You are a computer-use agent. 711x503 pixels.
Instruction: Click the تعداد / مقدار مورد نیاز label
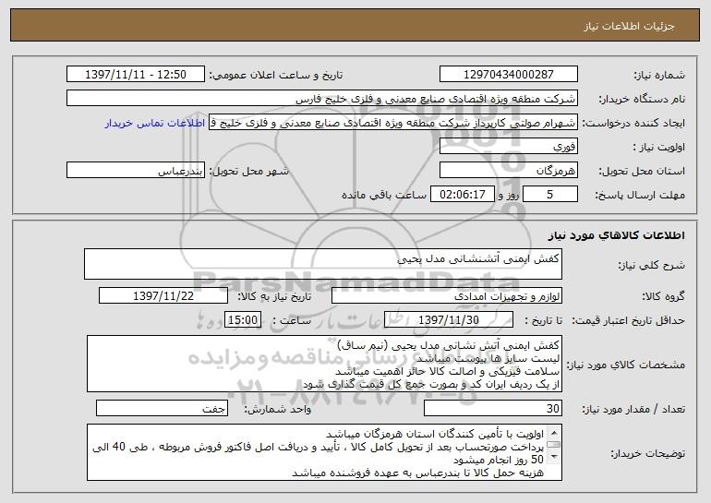coord(633,409)
